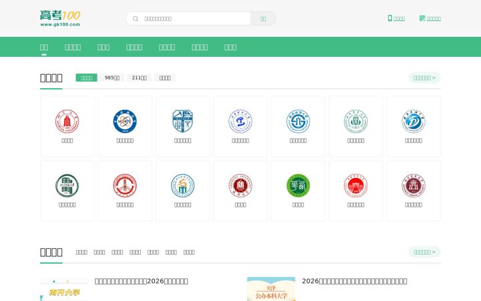Open the blue UESTC atom logo
The image size is (481, 301).
[x=125, y=121]
